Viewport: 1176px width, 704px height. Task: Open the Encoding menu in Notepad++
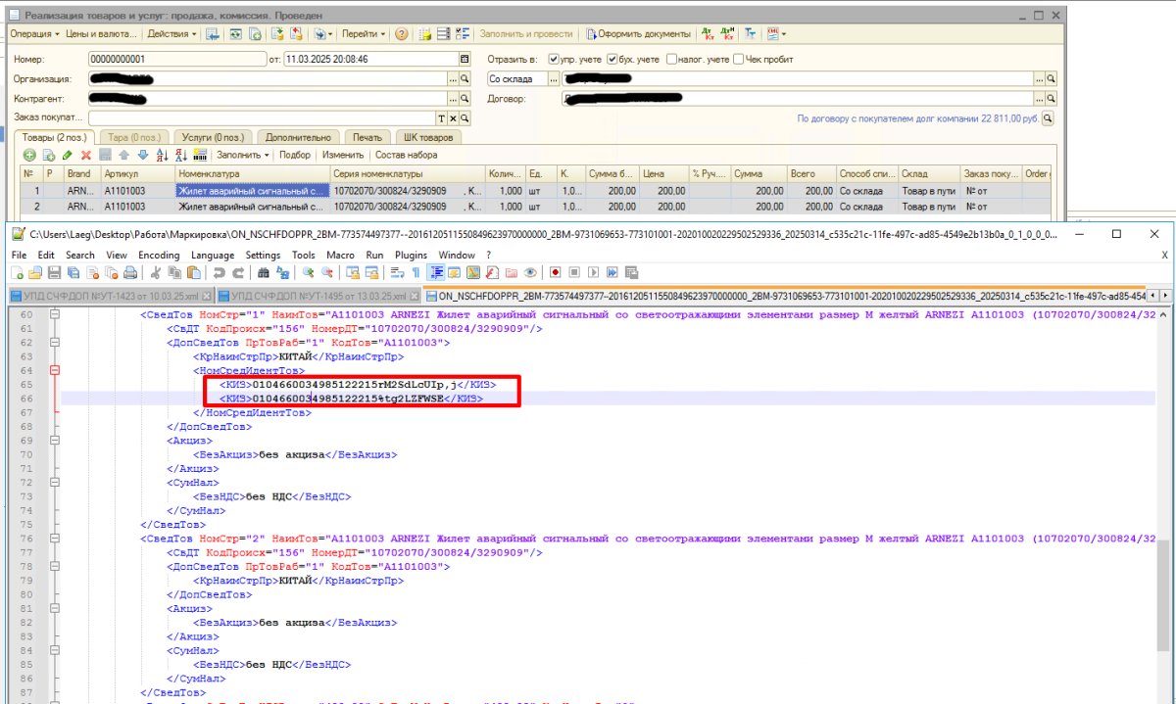coord(159,255)
